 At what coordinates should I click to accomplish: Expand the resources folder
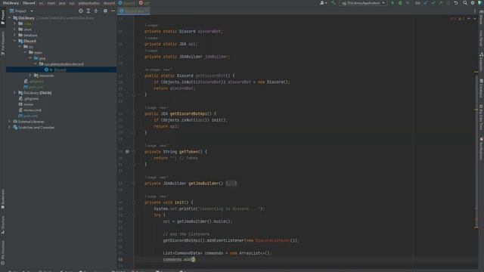(30, 76)
